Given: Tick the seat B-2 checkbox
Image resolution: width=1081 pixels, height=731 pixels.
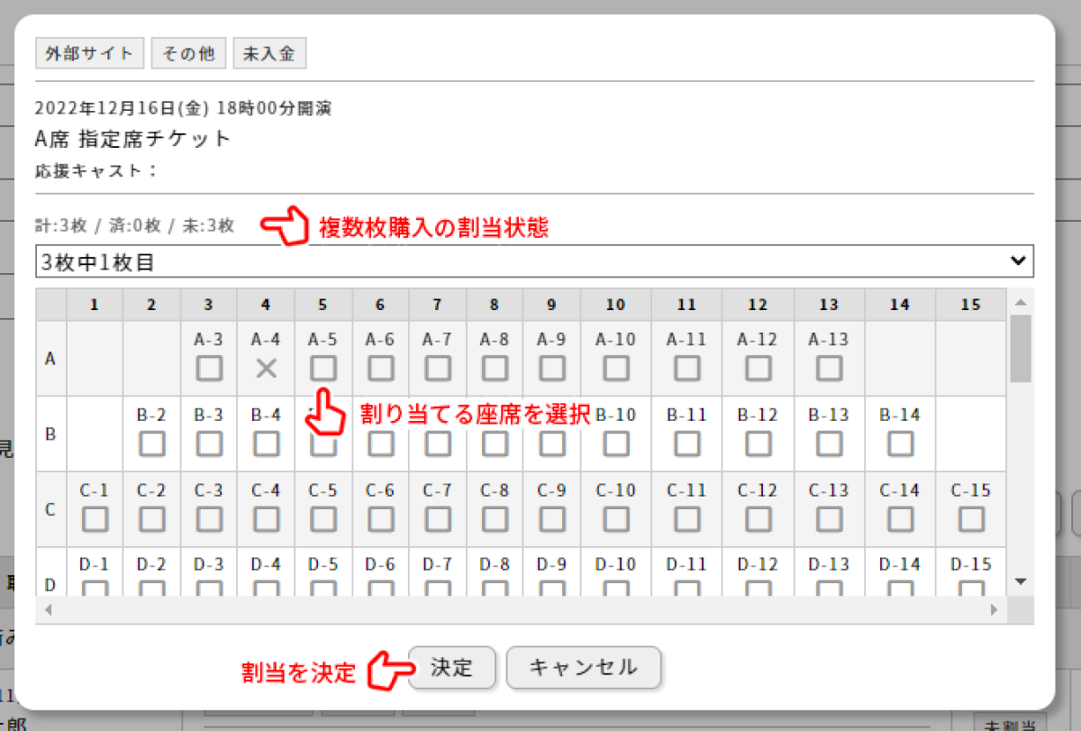Looking at the screenshot, I should point(151,443).
